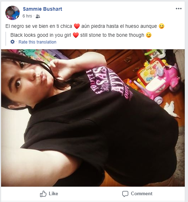Image resolution: width=188 pixels, height=202 pixels.
Task: Click the 'Comment' text button
Action: pos(142,194)
